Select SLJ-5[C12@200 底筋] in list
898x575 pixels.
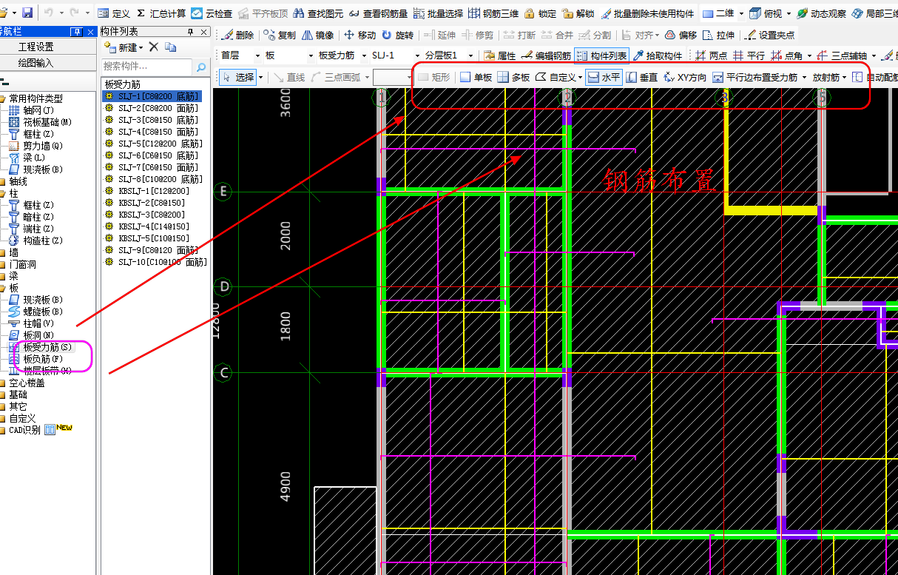coord(160,144)
